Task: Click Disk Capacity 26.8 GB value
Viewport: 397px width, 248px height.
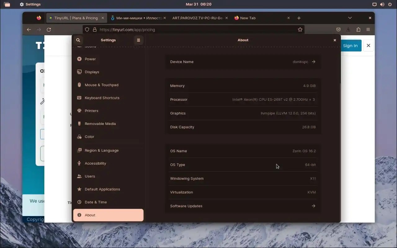Action: [x=309, y=127]
